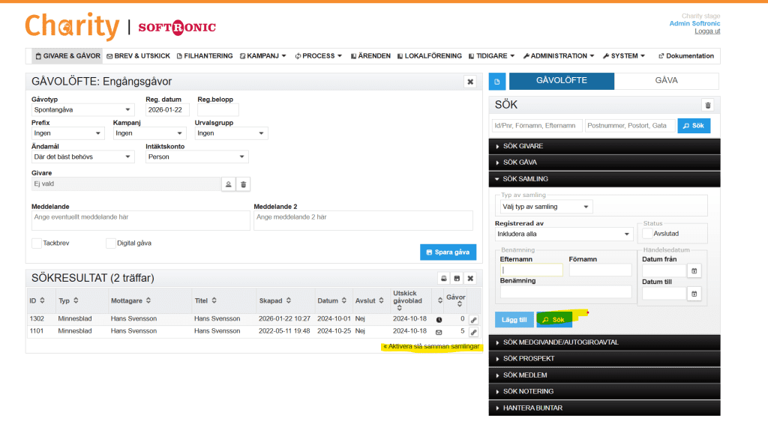This screenshot has width=768, height=430.
Task: Open the Datum från calendar picker
Action: (x=694, y=271)
